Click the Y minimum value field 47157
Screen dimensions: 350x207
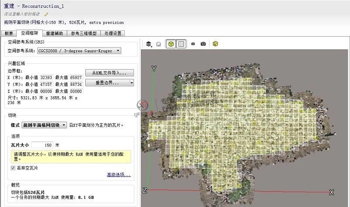tap(46, 85)
